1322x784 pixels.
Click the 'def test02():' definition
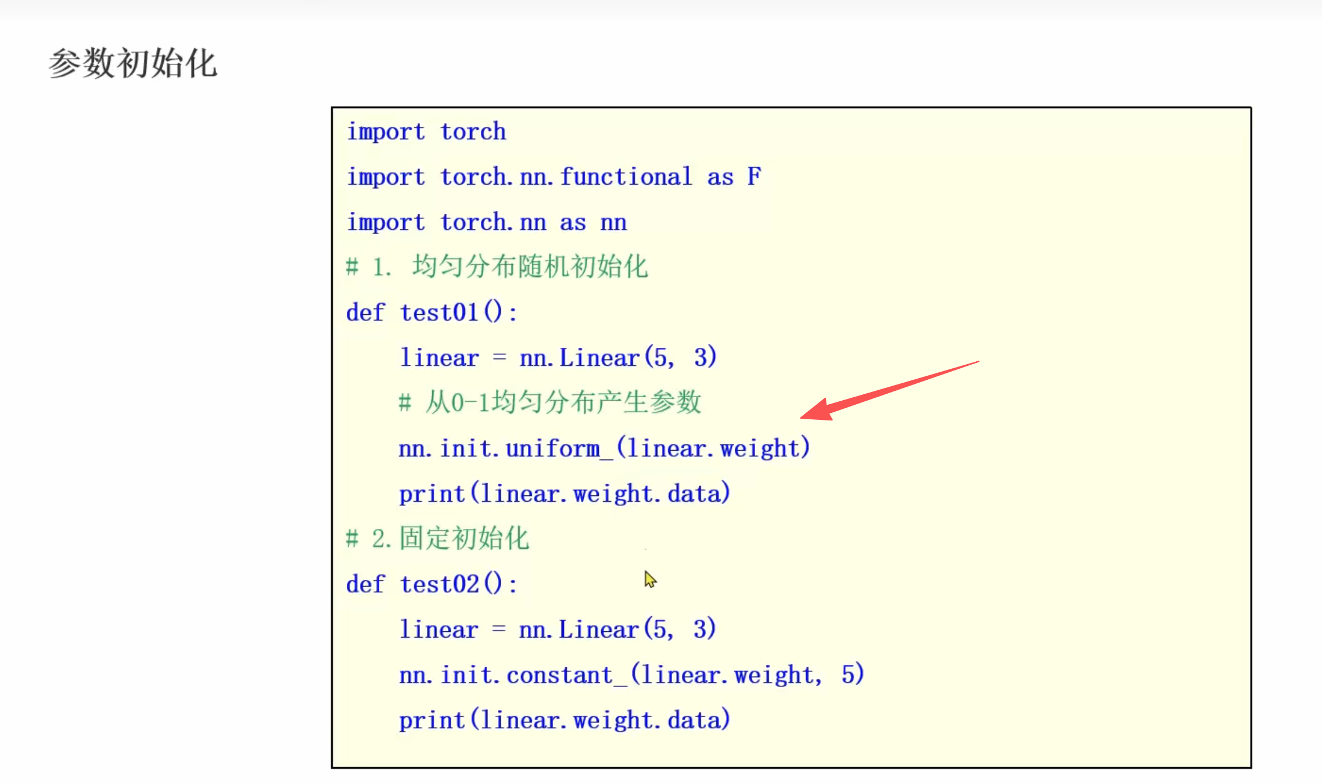point(431,584)
